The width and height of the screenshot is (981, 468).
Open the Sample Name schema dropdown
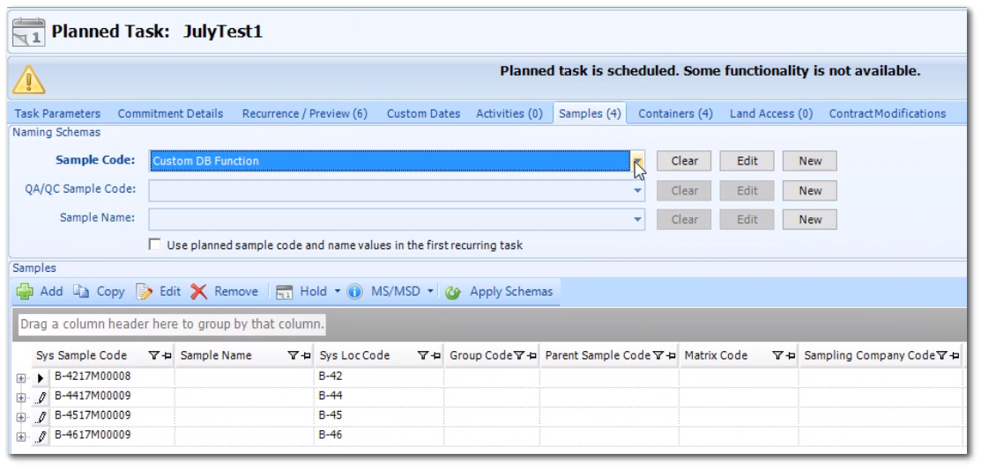(637, 219)
